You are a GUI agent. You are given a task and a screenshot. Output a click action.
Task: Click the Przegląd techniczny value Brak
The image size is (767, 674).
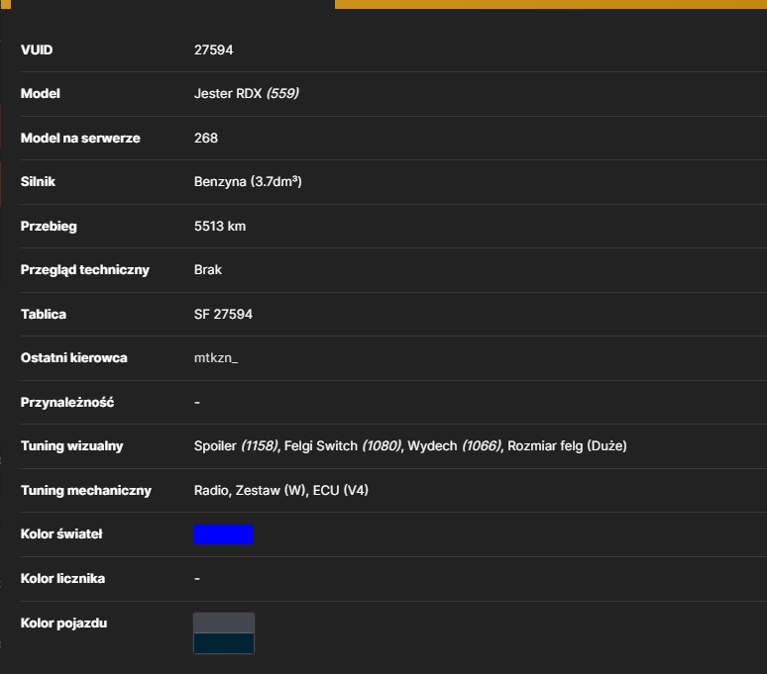[208, 269]
